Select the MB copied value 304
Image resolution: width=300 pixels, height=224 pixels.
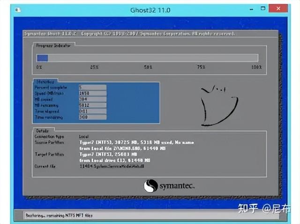pyautogui.click(x=93, y=99)
